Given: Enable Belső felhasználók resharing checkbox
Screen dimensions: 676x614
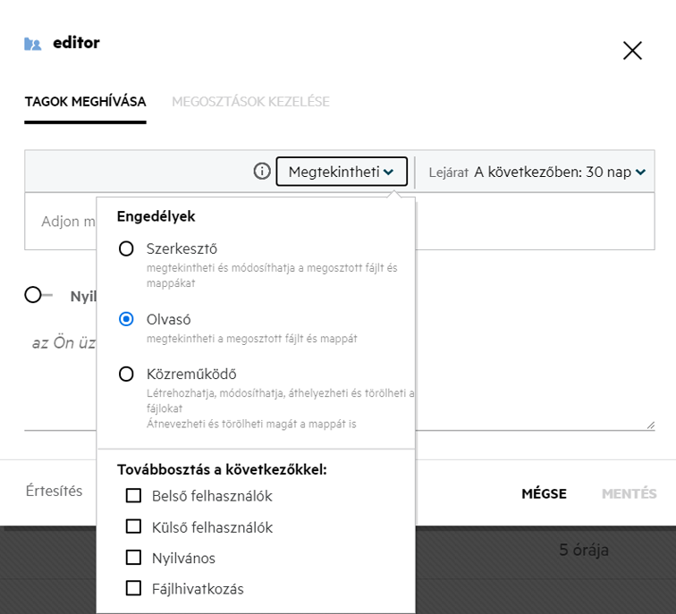Looking at the screenshot, I should point(134,495).
